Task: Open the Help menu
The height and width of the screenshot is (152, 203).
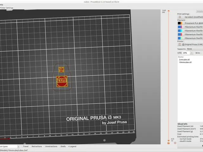Action: click(x=2, y=5)
